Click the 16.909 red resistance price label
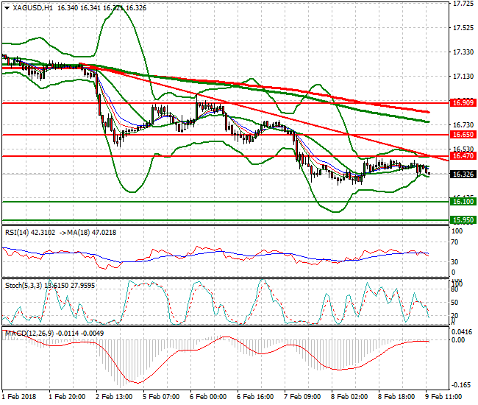The image size is (478, 405). click(x=462, y=104)
